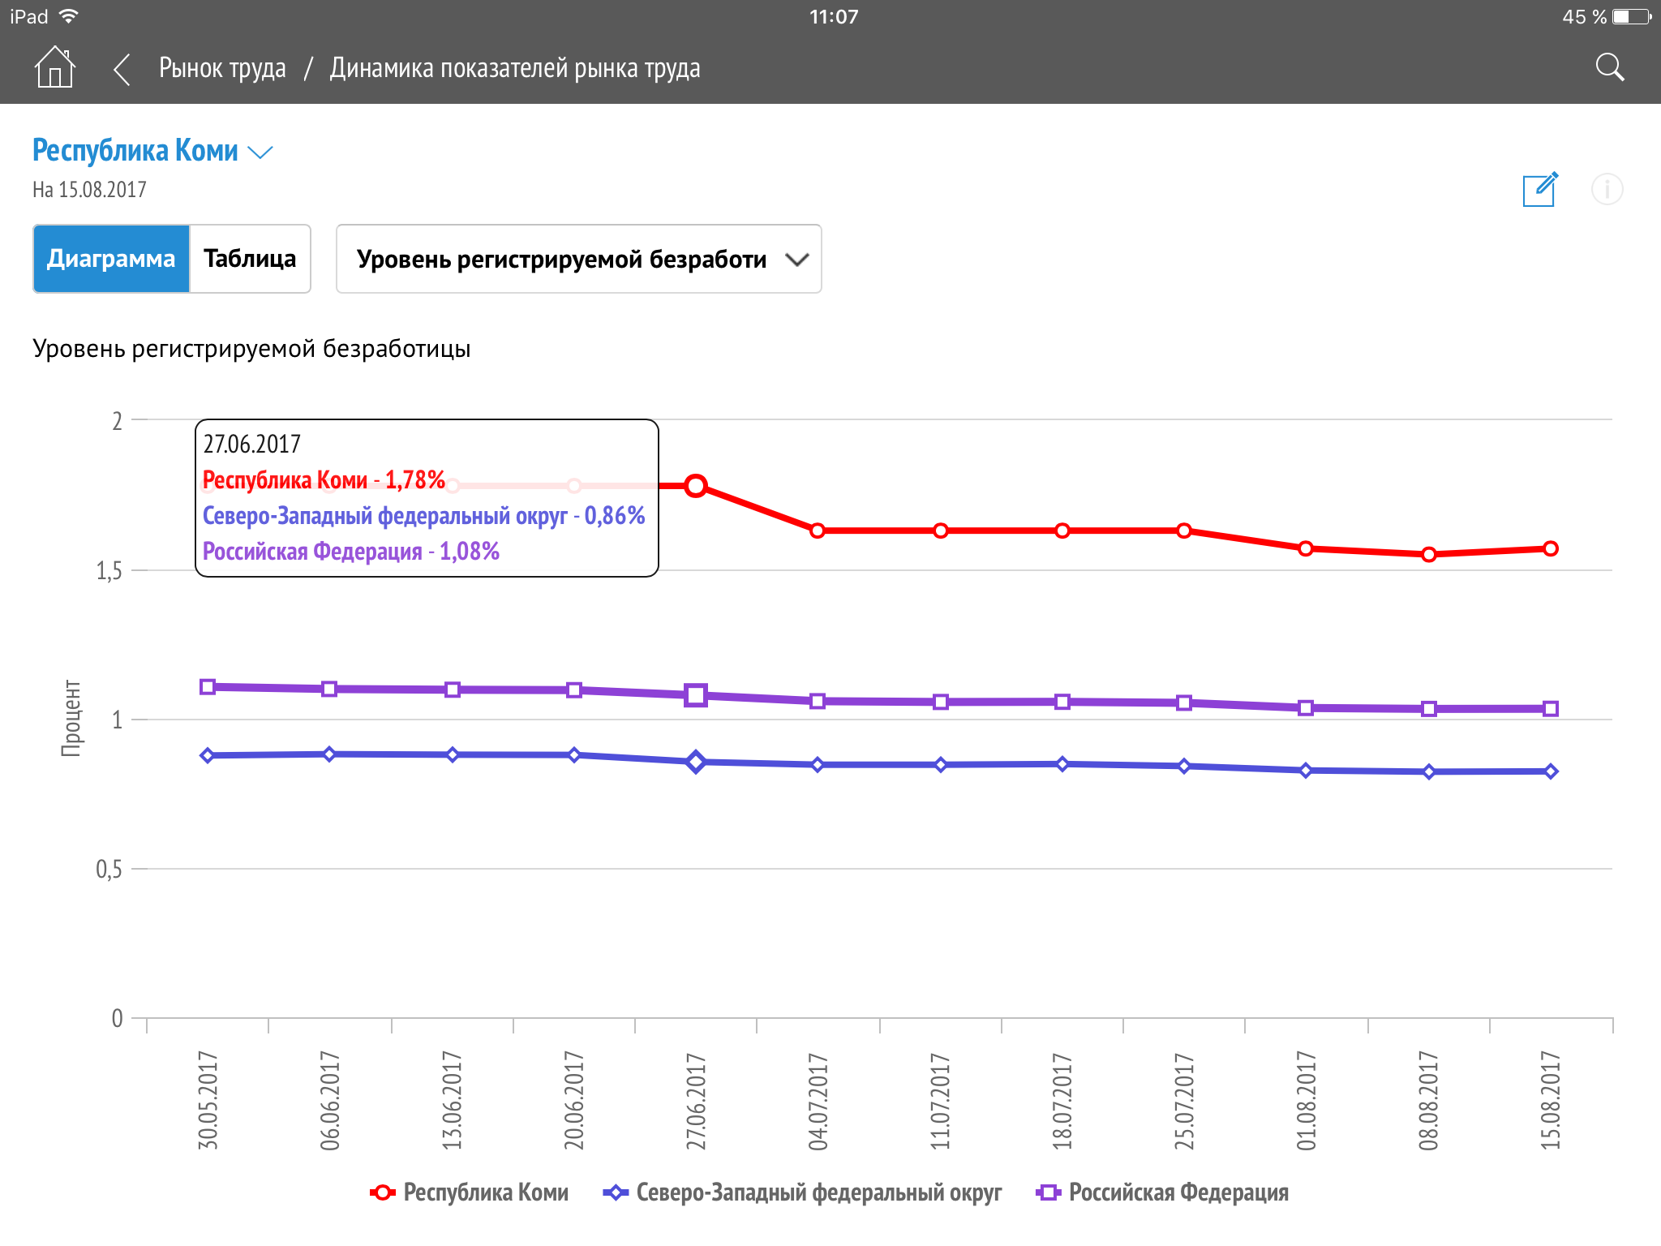Screen dimensions: 1661x1246
Task: Select the Диаграмма tab
Action: tap(111, 259)
